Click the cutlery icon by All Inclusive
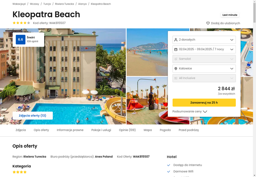 pos(176,78)
